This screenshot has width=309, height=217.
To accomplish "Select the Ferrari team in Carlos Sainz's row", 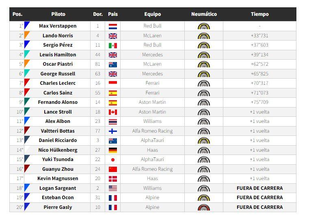I will (152, 93).
